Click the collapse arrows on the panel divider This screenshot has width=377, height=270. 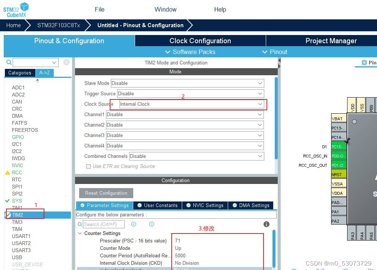(279, 63)
